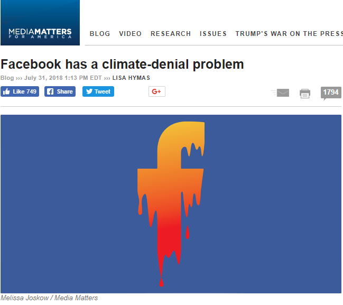Click the printer icon to print
This screenshot has width=343, height=305.
(305, 94)
